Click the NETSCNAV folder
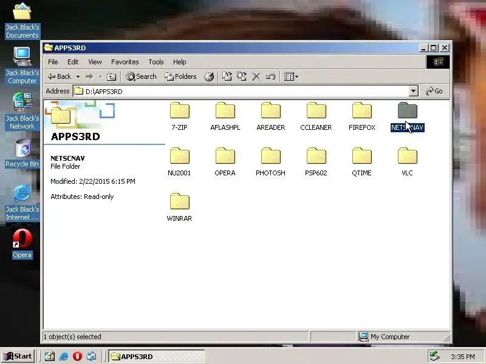 [407, 116]
